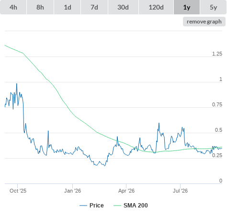Open the 7d chart view
The width and height of the screenshot is (227, 218).
pos(94,7)
